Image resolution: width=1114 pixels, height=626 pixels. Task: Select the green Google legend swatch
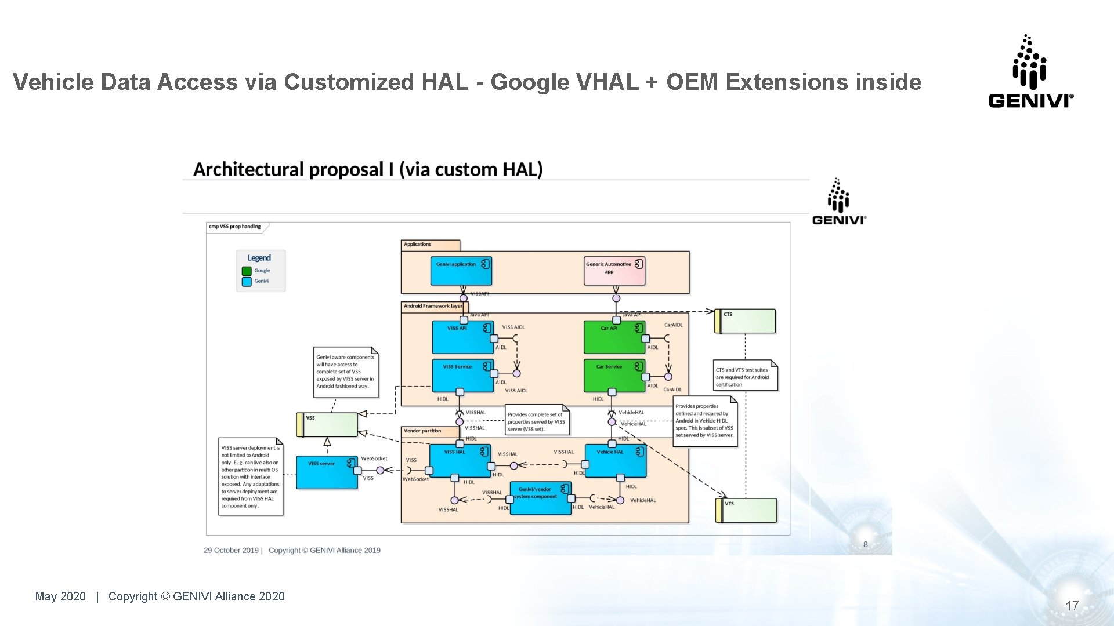(248, 270)
